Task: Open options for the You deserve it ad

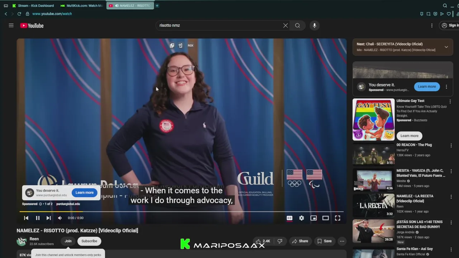Action: 446,87
